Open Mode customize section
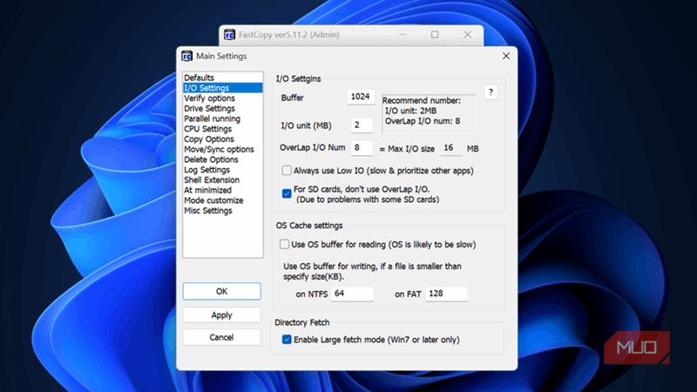Image resolution: width=697 pixels, height=392 pixels. [223, 200]
